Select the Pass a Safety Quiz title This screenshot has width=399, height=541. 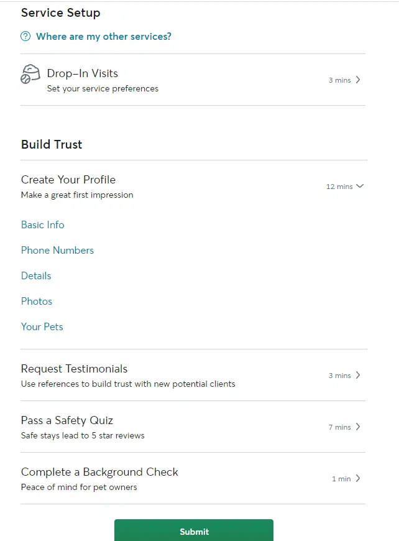67,420
